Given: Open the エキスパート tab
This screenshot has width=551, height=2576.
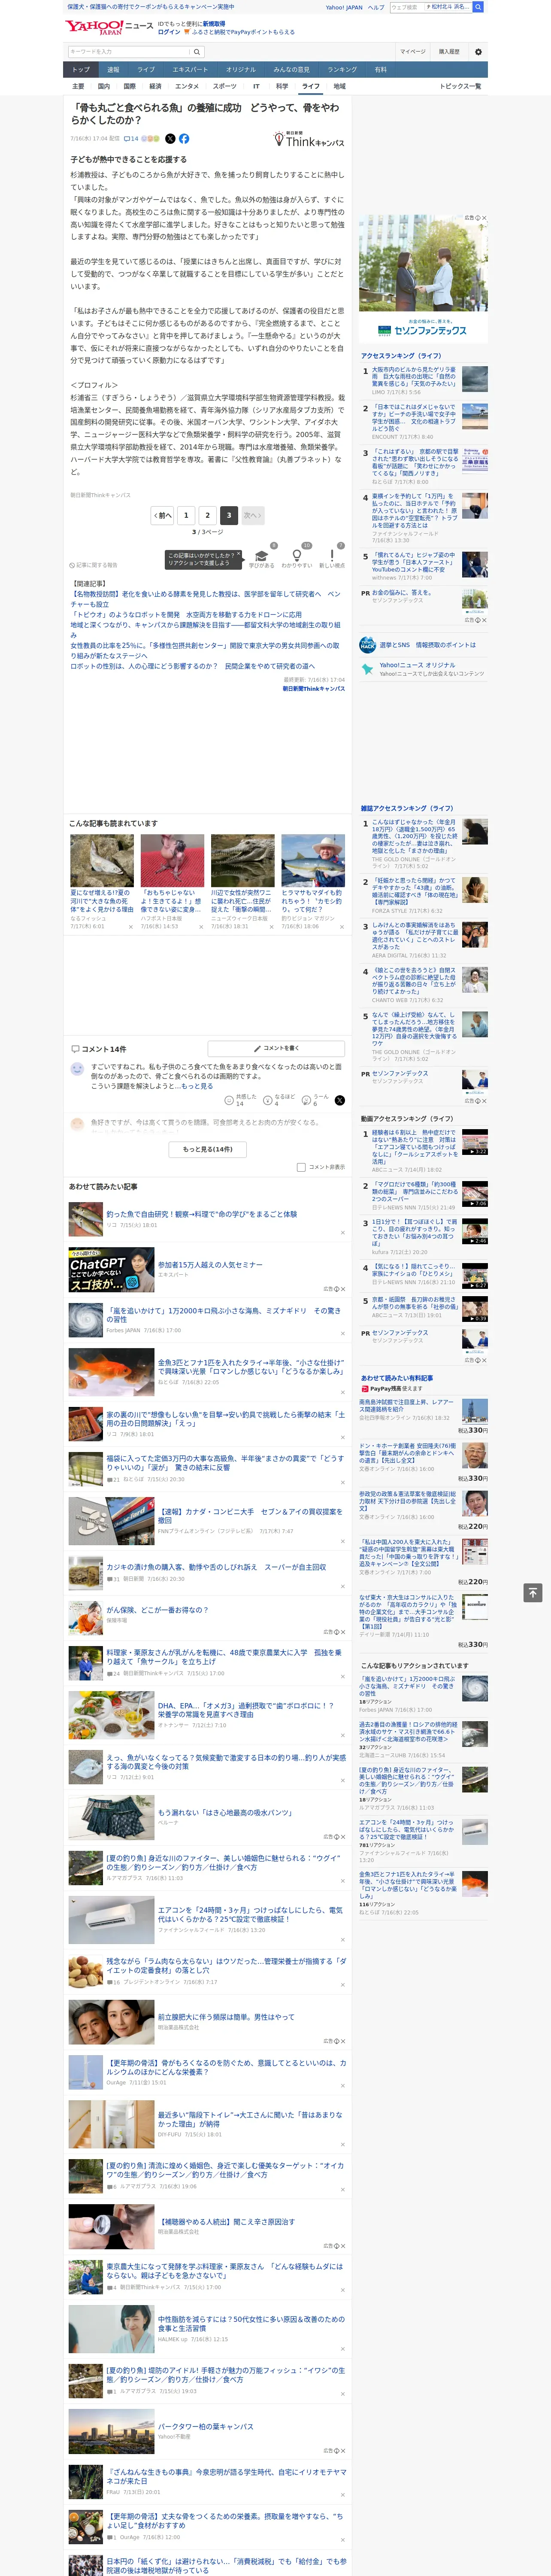Looking at the screenshot, I should (190, 70).
